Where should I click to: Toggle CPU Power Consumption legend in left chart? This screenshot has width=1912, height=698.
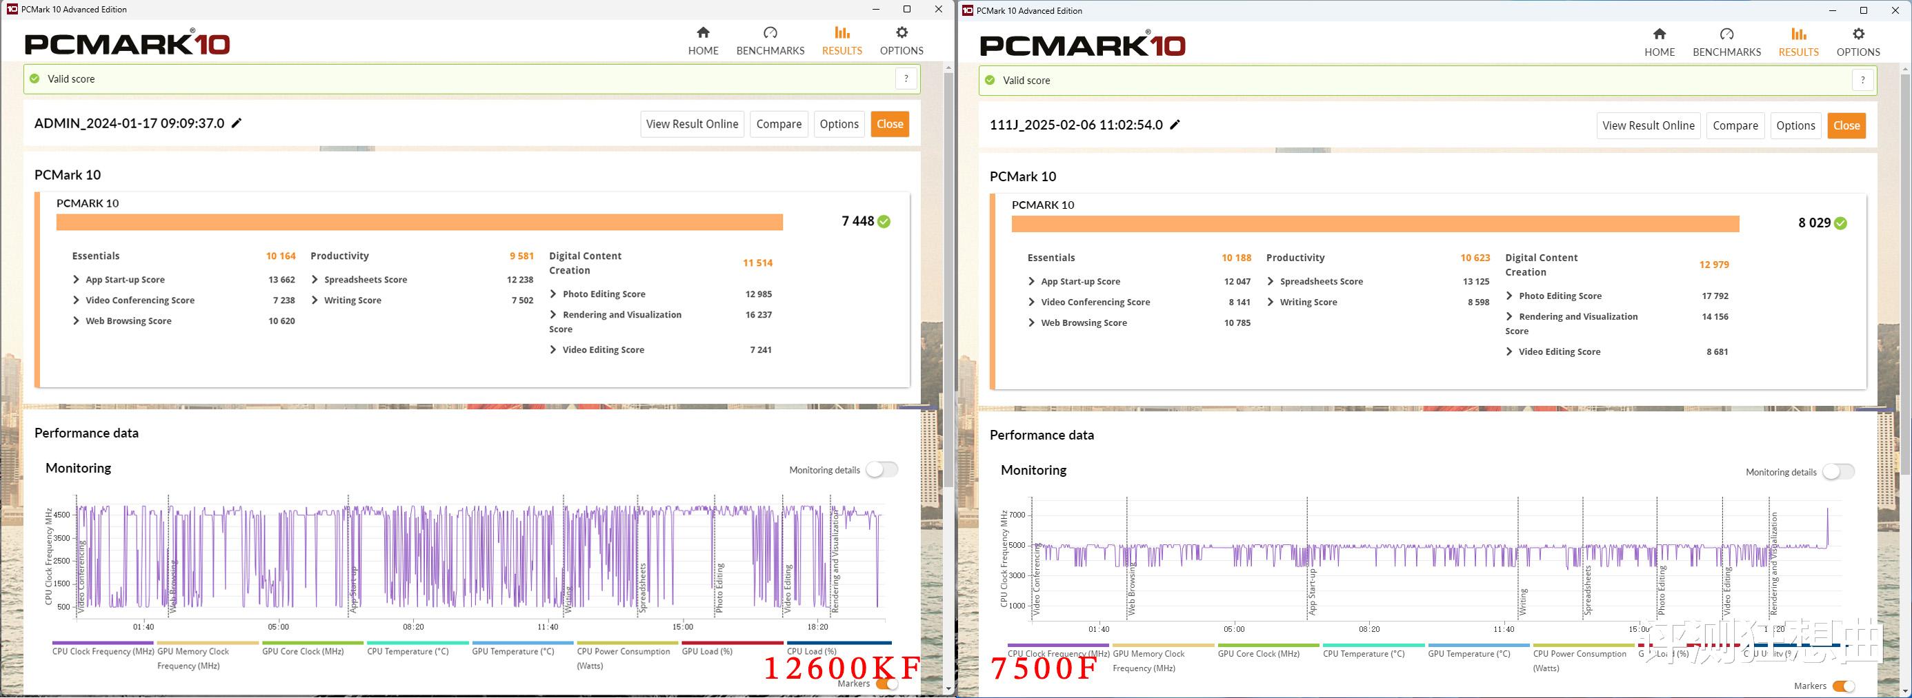[x=628, y=656]
